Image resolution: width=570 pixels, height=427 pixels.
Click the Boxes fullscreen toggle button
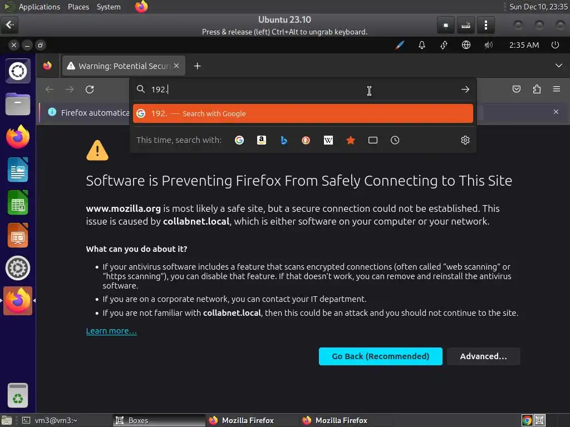[x=446, y=25]
